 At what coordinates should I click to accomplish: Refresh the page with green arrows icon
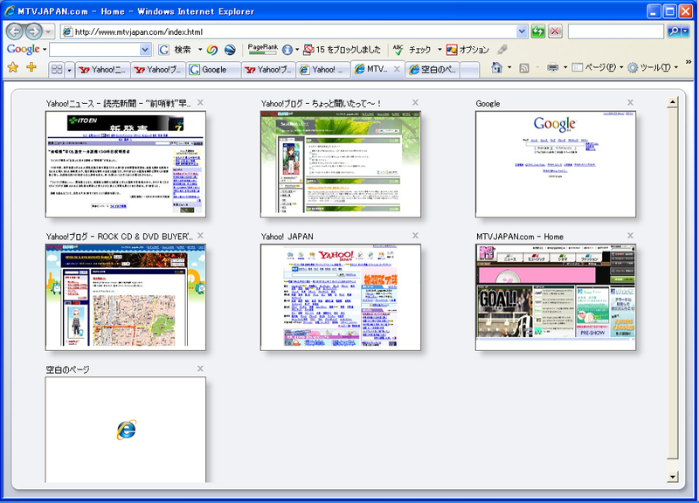pos(538,31)
